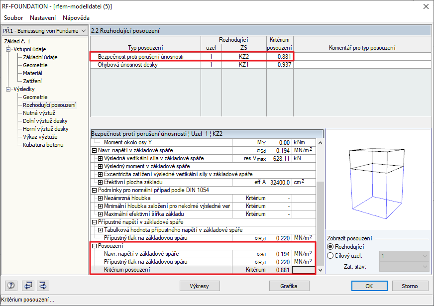
Task: Collapse Podmínky pro normální případ group
Action: pyautogui.click(x=94, y=191)
